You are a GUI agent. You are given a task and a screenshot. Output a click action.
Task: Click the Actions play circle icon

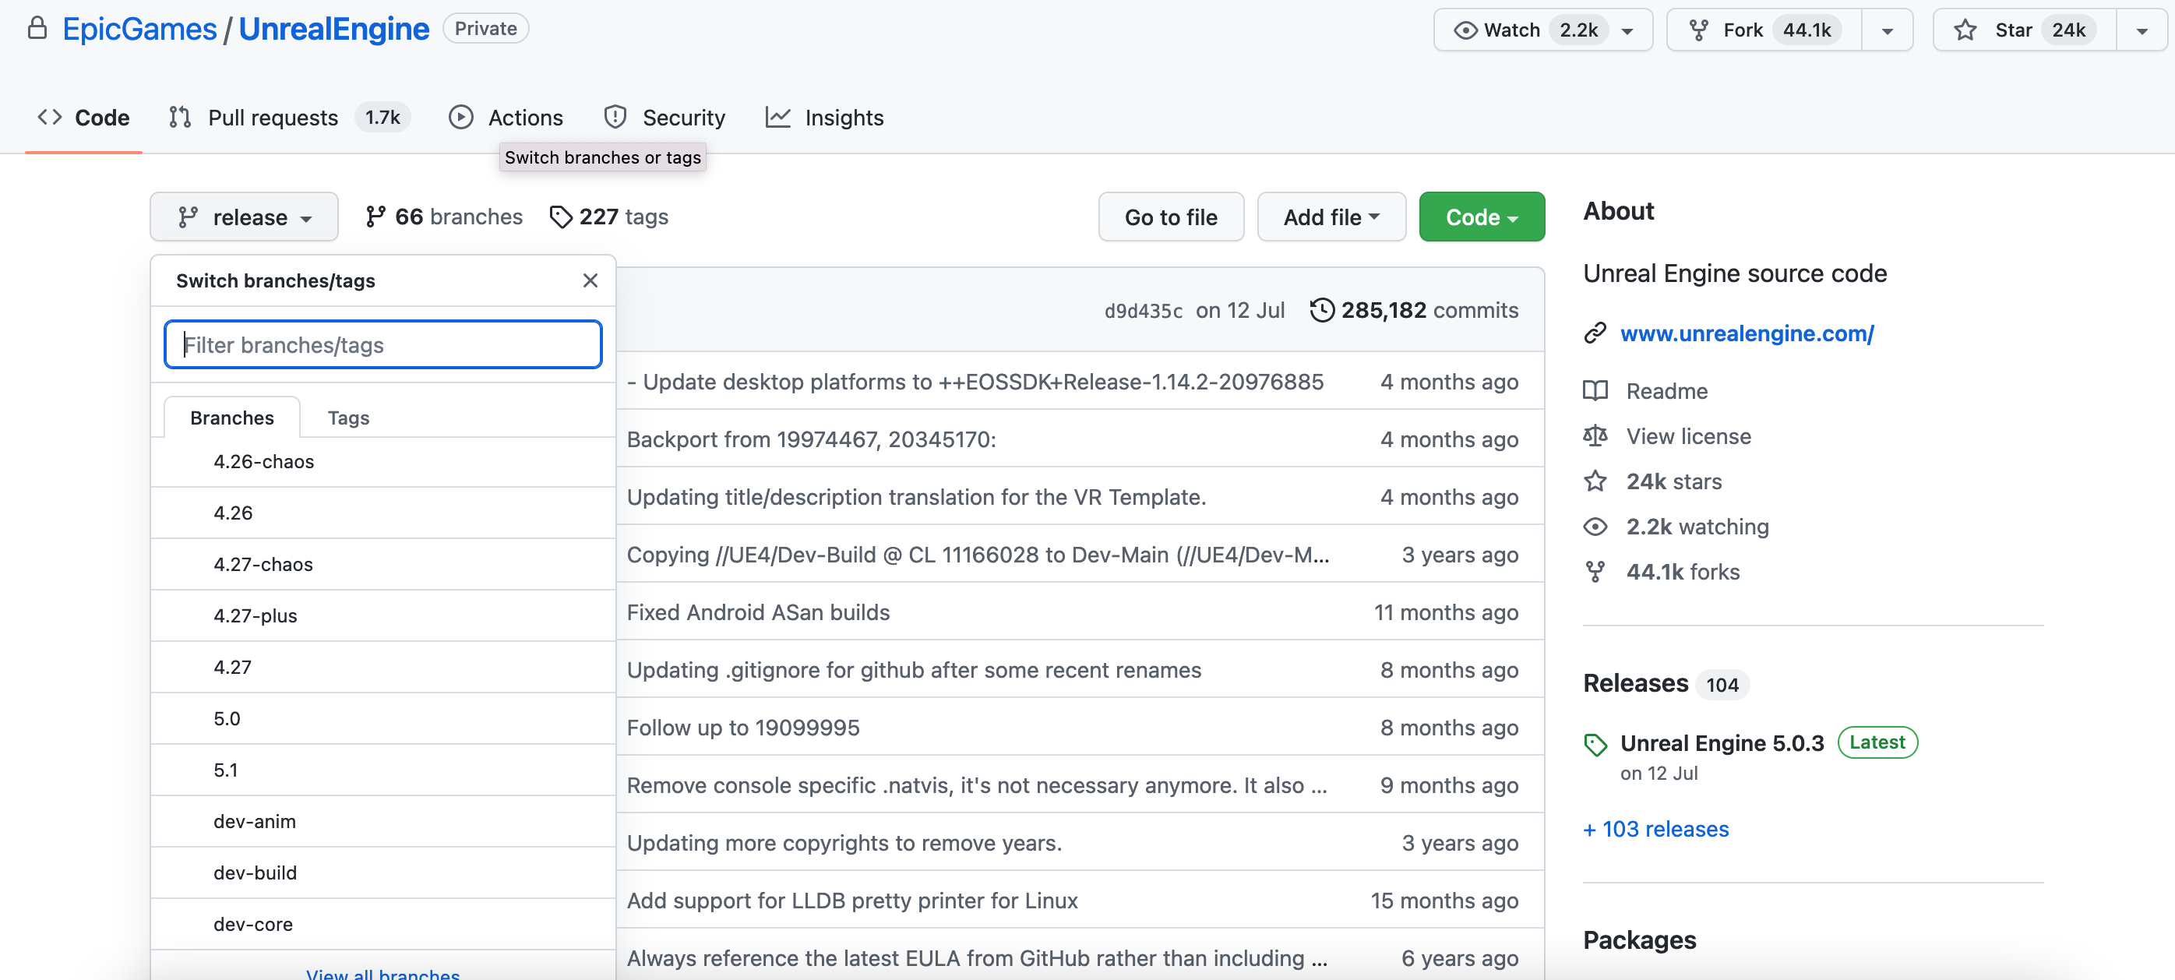click(x=461, y=118)
